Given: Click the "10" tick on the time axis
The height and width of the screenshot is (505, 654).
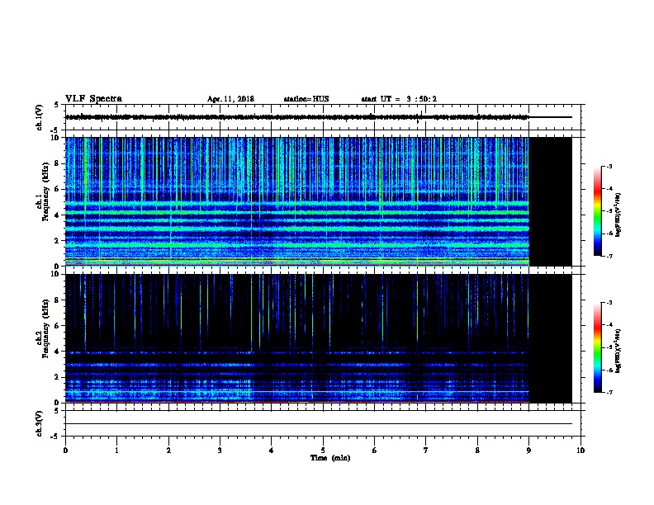Looking at the screenshot, I should (581, 451).
